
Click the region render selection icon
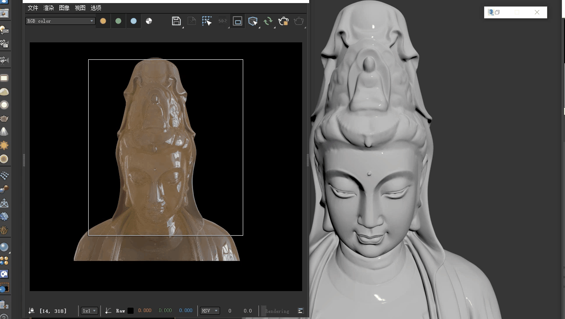207,21
